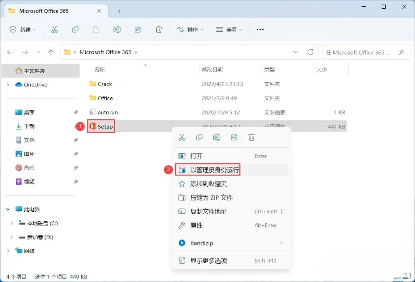This screenshot has height=282, width=415.
Task: Click the search box in Microsoft Office 365
Action: pyautogui.click(x=366, y=52)
